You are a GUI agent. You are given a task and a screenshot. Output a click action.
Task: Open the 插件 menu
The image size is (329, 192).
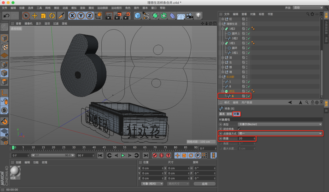point(136,8)
